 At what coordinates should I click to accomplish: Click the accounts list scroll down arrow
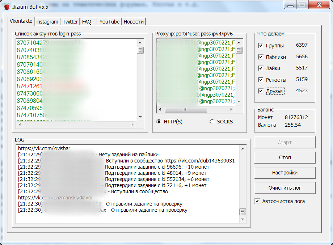point(140,117)
